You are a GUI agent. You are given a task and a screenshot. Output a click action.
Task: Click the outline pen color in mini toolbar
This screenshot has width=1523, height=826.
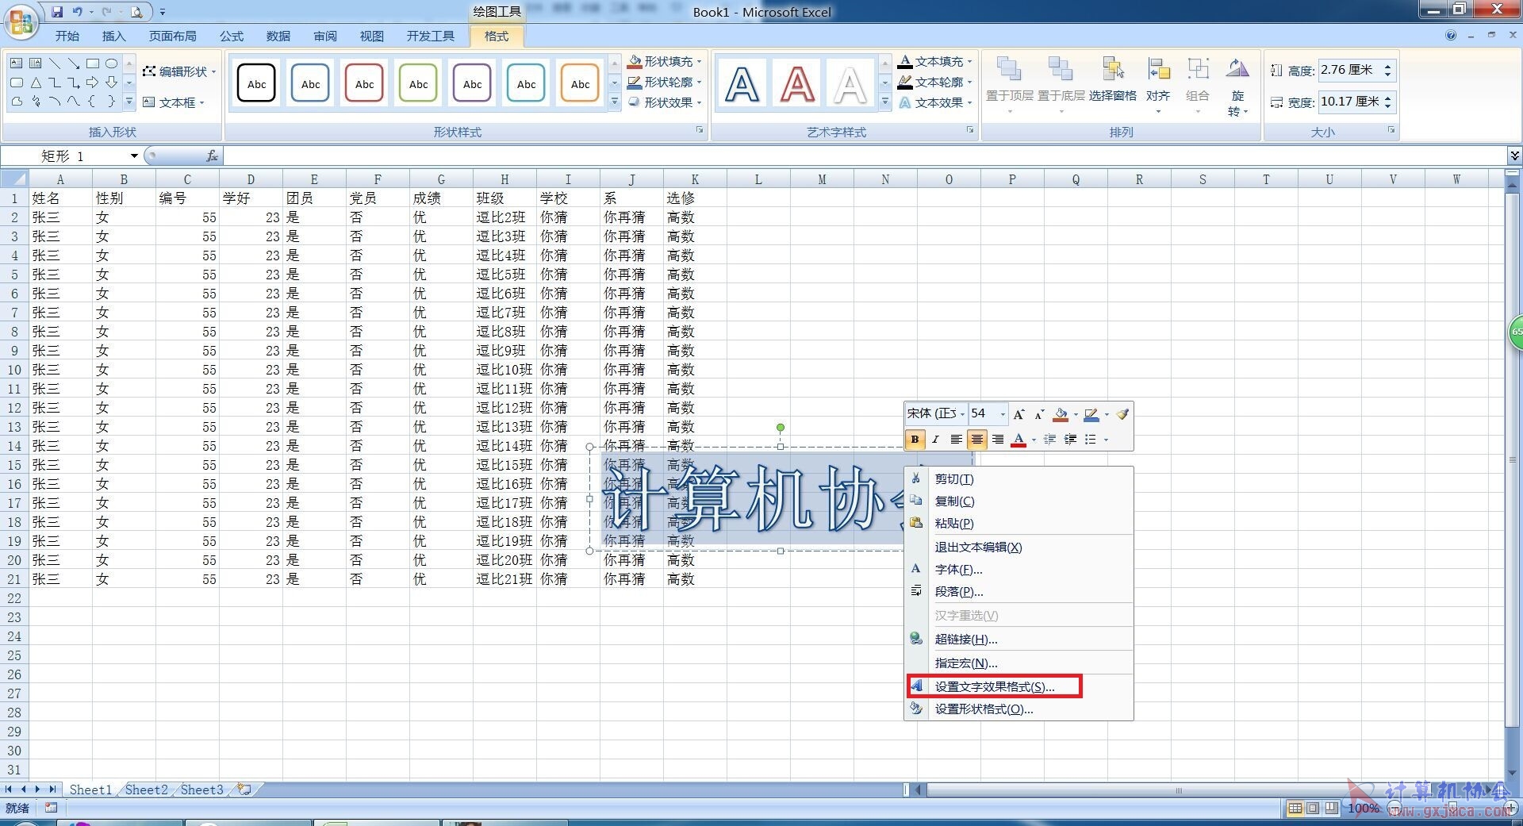(1091, 414)
